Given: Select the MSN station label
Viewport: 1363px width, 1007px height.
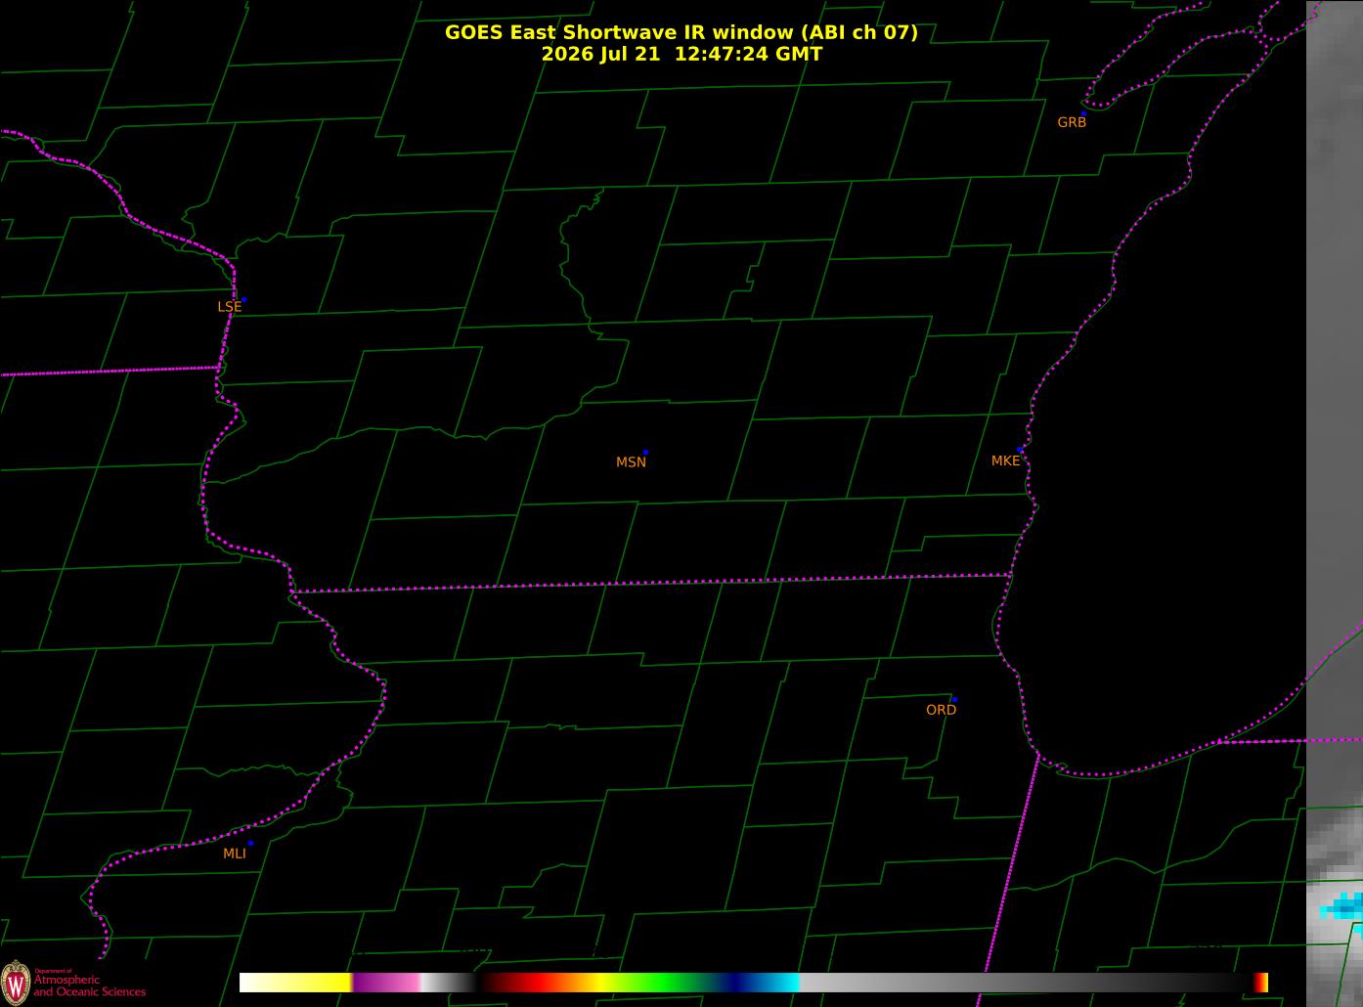Looking at the screenshot, I should 631,461.
